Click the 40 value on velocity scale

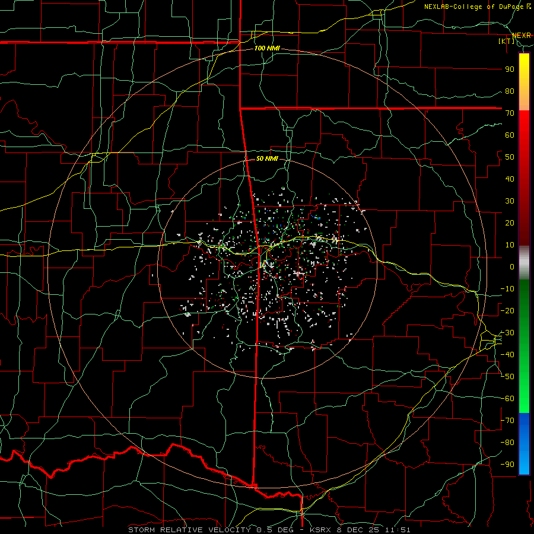coord(510,179)
